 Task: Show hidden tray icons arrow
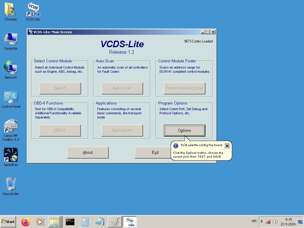(x=262, y=221)
